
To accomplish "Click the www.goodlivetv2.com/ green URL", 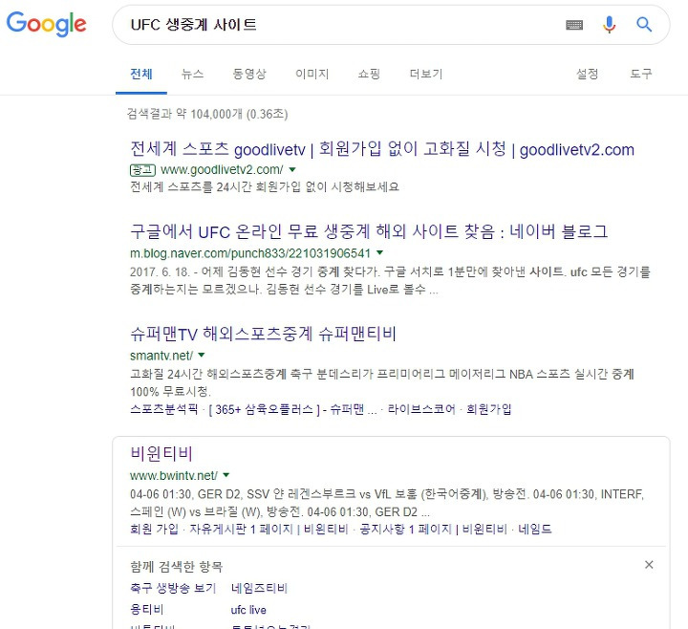I will (222, 169).
